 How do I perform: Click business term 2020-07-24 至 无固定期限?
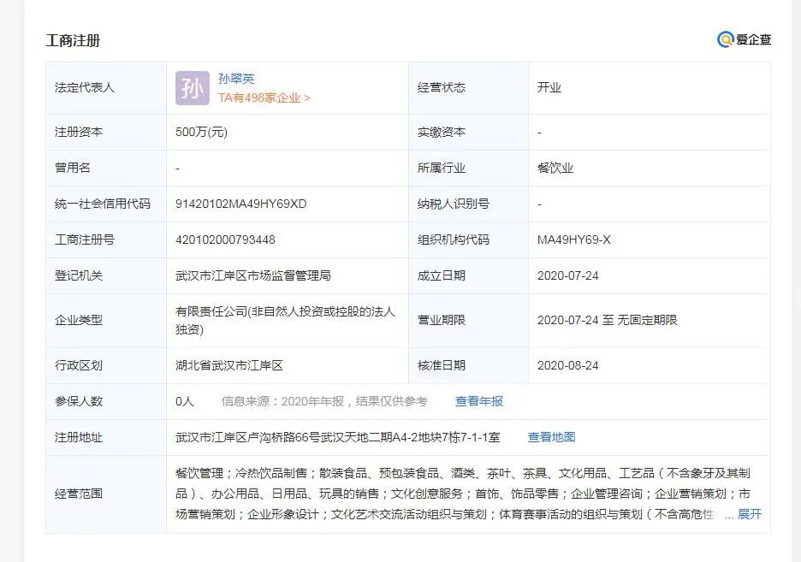point(607,320)
